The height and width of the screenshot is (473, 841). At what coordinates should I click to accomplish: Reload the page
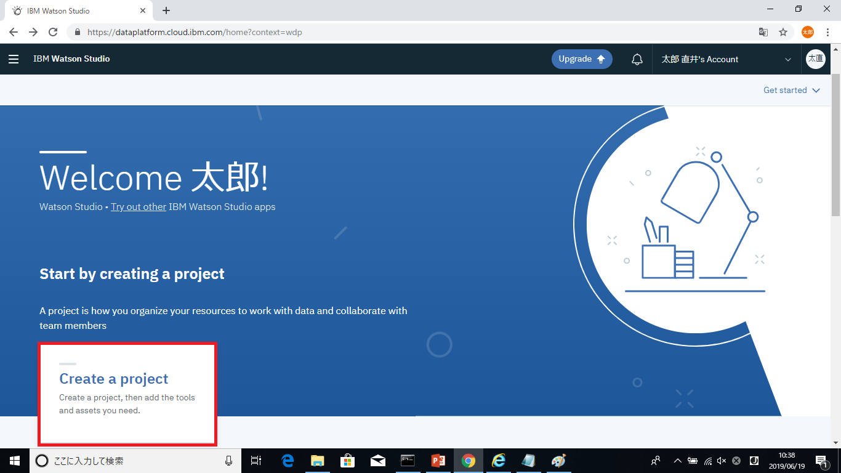point(53,32)
